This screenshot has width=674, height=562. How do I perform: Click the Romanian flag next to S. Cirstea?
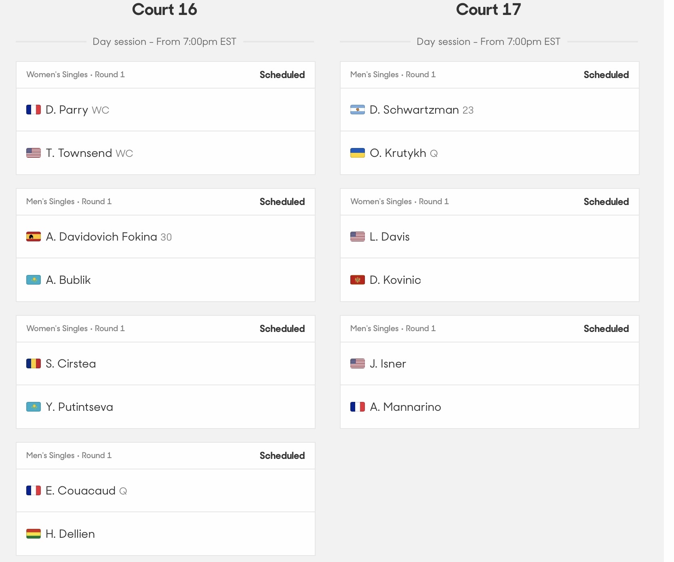tap(34, 363)
